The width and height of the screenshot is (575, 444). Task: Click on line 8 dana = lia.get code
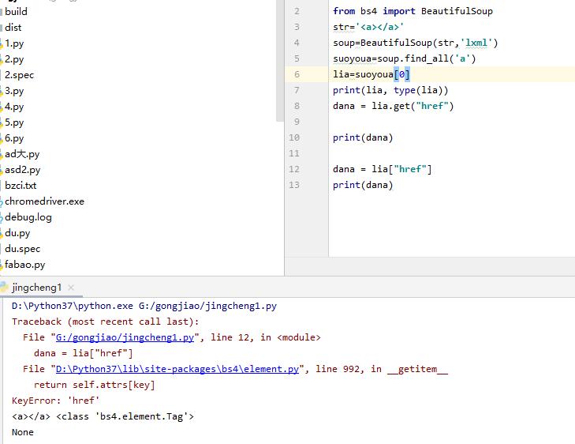393,106
